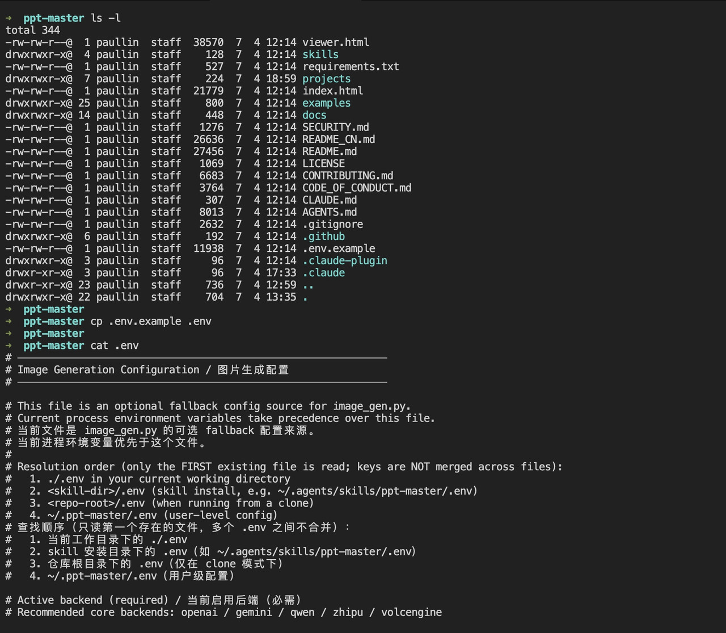Click the 'Resolution order' comment line
The image size is (726, 633).
click(284, 467)
